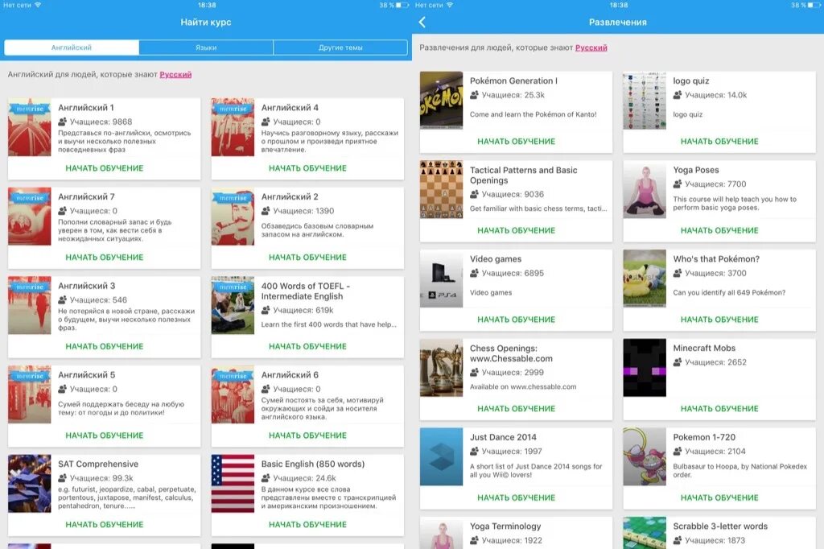This screenshot has height=549, width=824.
Task: Start the Pokemon 1-720 course
Action: tap(719, 497)
